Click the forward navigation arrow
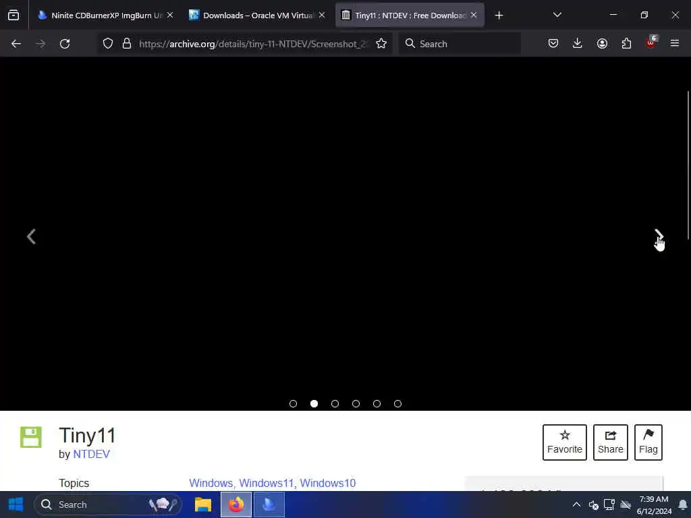 coord(40,44)
